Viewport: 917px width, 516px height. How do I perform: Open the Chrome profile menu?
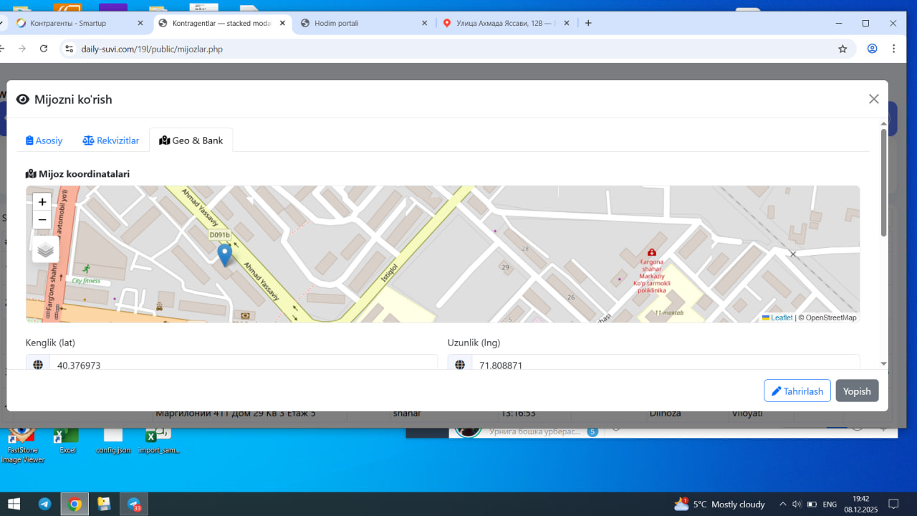[x=873, y=49]
